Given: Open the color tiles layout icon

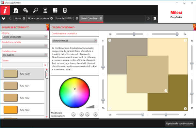Looking at the screenshot, I should click(55, 10).
